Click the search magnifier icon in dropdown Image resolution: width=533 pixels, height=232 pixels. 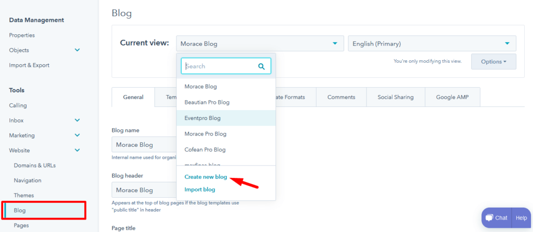[261, 66]
